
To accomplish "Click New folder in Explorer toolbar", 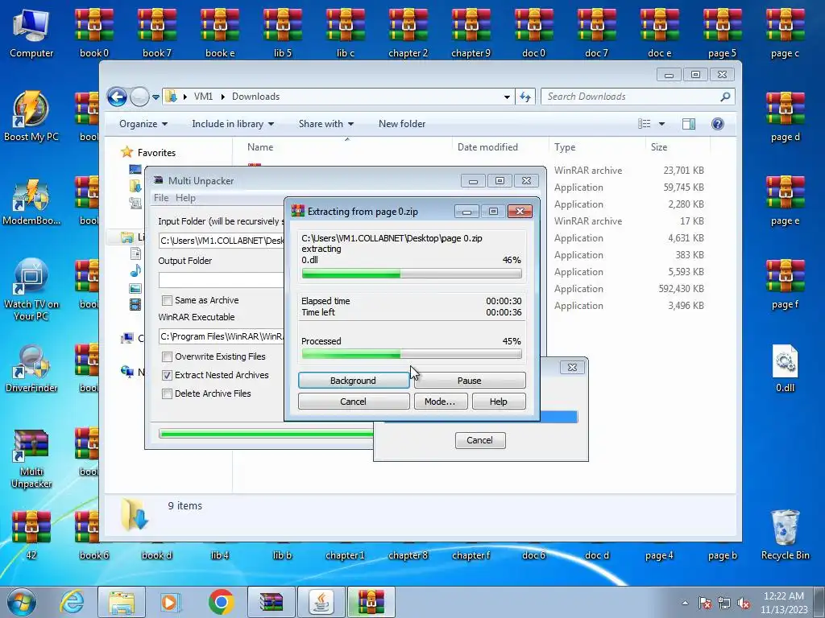I will tap(402, 124).
